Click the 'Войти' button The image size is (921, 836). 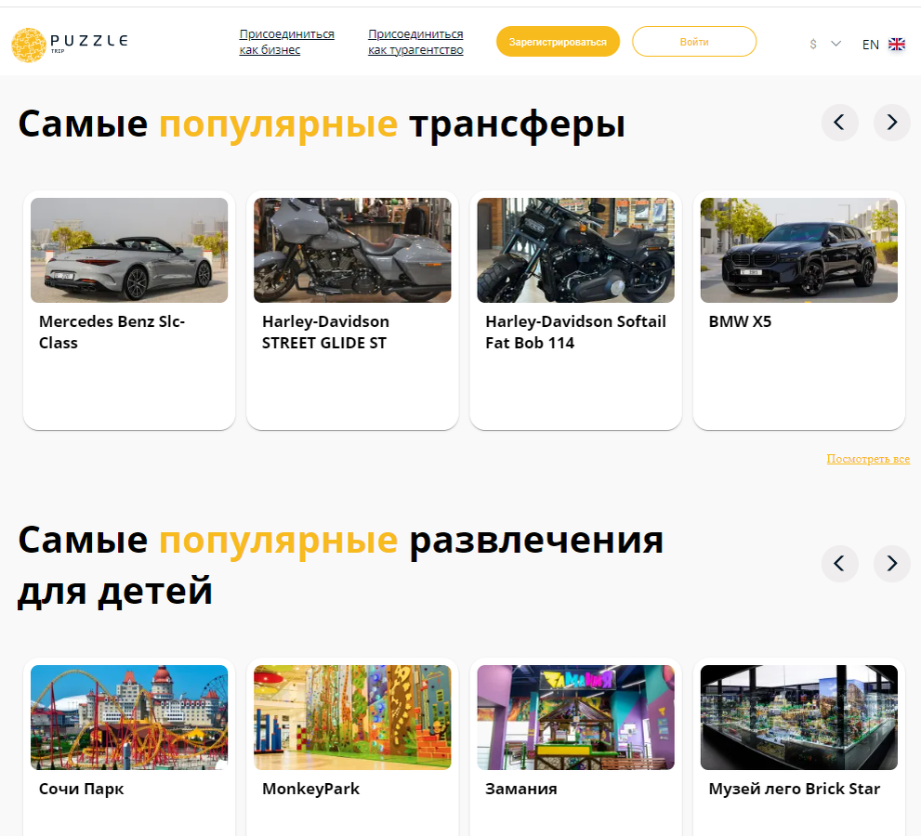[693, 42]
